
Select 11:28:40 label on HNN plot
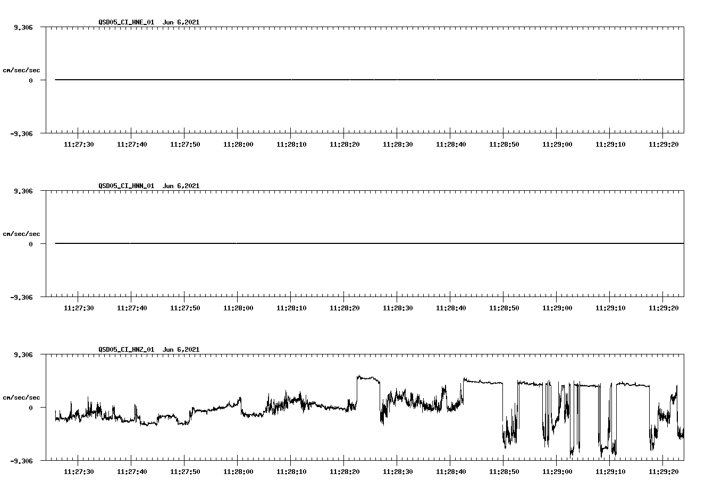(x=451, y=308)
